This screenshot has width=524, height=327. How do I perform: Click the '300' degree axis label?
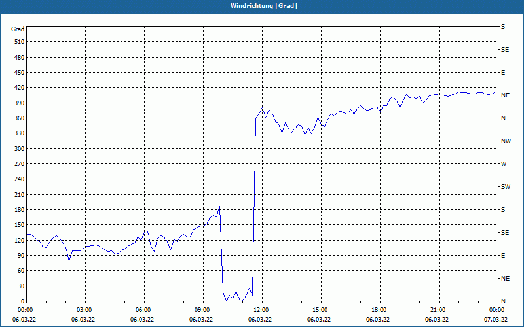coord(20,149)
